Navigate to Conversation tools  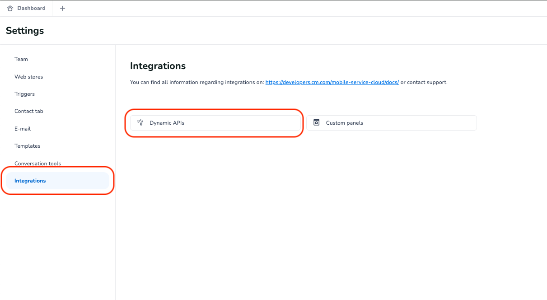[x=37, y=164]
